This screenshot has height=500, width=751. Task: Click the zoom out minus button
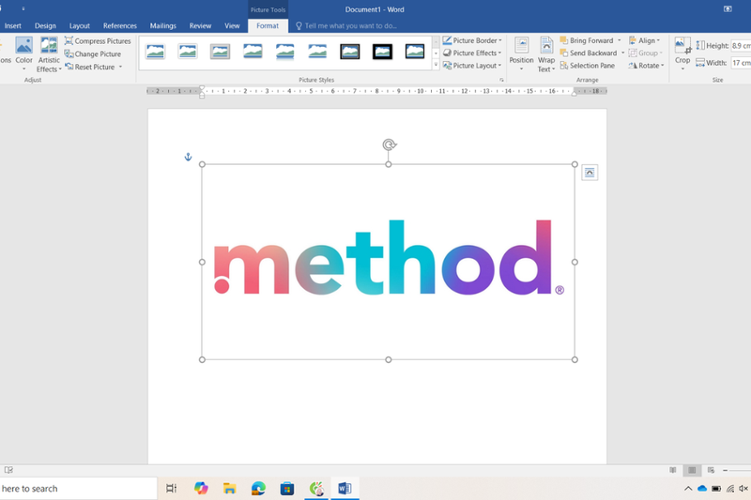[x=725, y=470]
